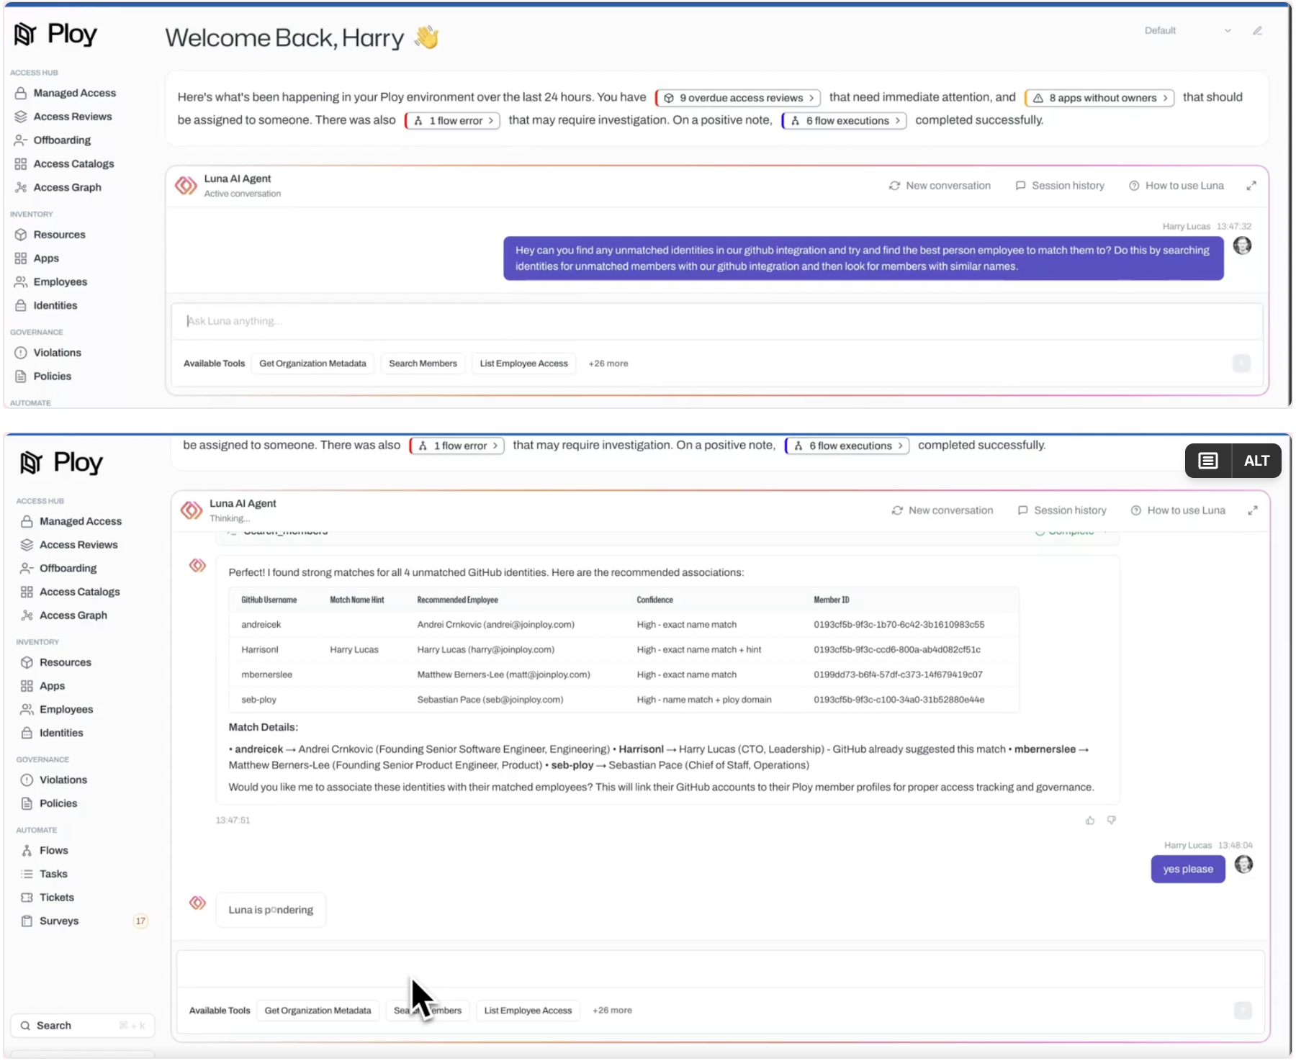Viewport: 1296px width, 1061px height.
Task: Click the 17 badge next to Surveys
Action: pos(140,921)
